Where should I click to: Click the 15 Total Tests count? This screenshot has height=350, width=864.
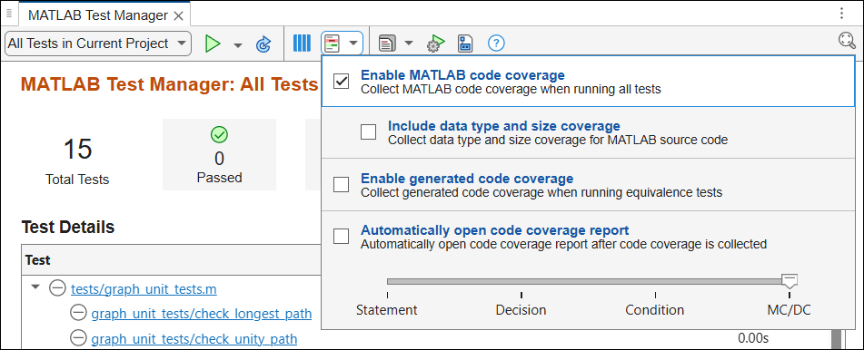pos(77,149)
